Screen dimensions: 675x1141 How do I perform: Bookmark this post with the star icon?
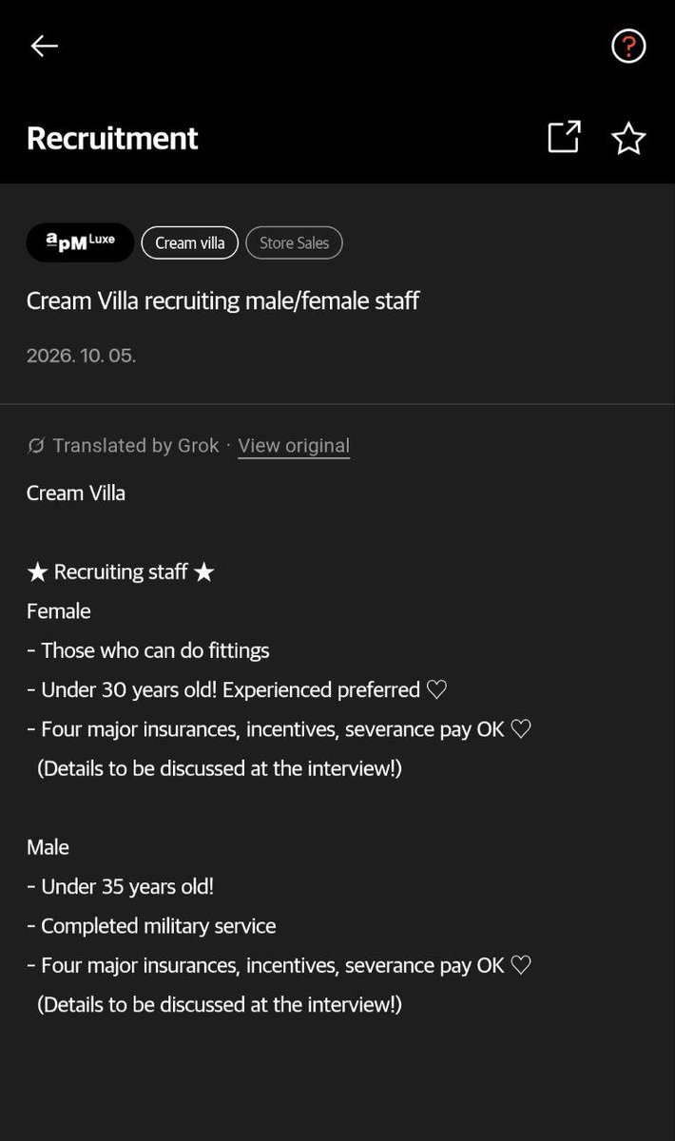[628, 138]
